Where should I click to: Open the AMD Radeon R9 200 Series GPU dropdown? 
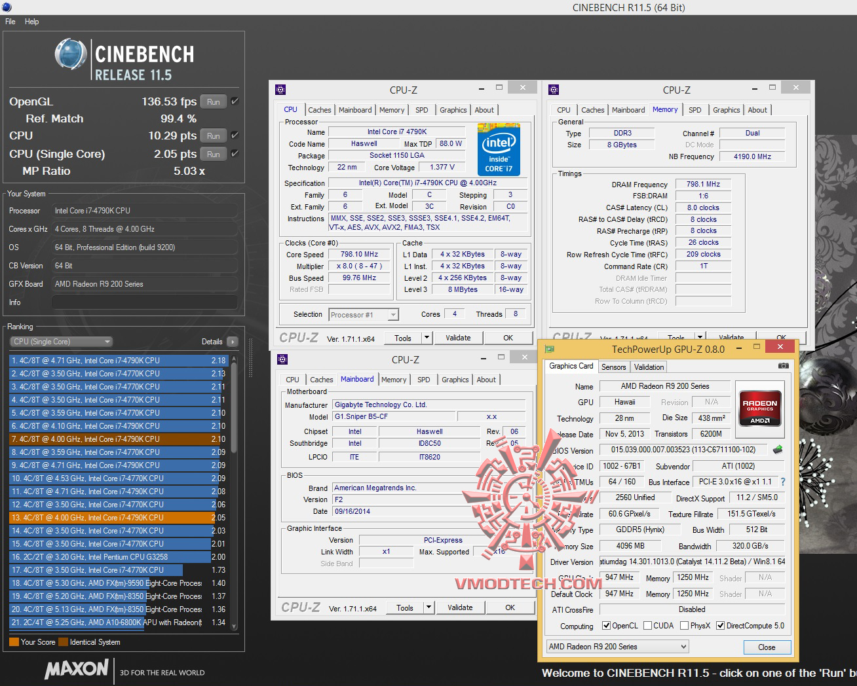coord(618,647)
